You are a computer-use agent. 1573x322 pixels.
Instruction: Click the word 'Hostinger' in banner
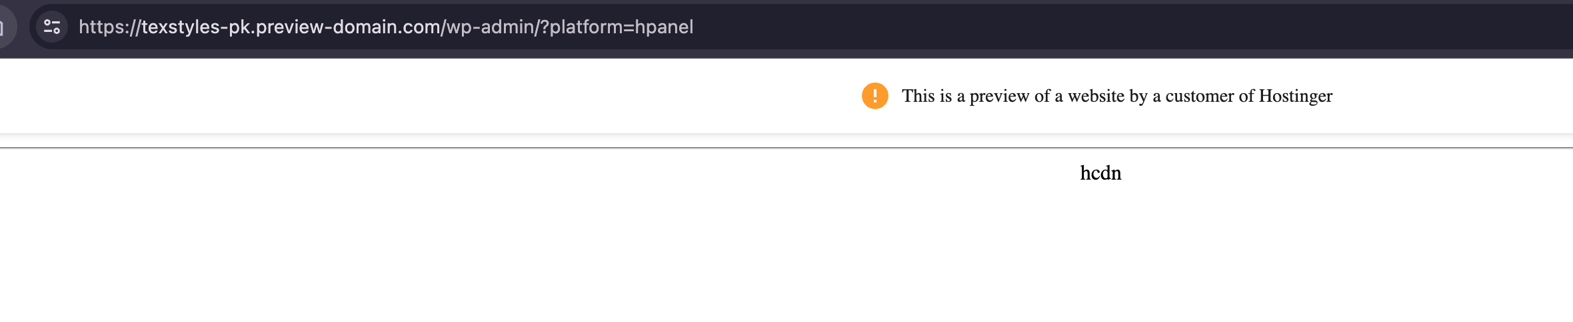tap(1295, 96)
